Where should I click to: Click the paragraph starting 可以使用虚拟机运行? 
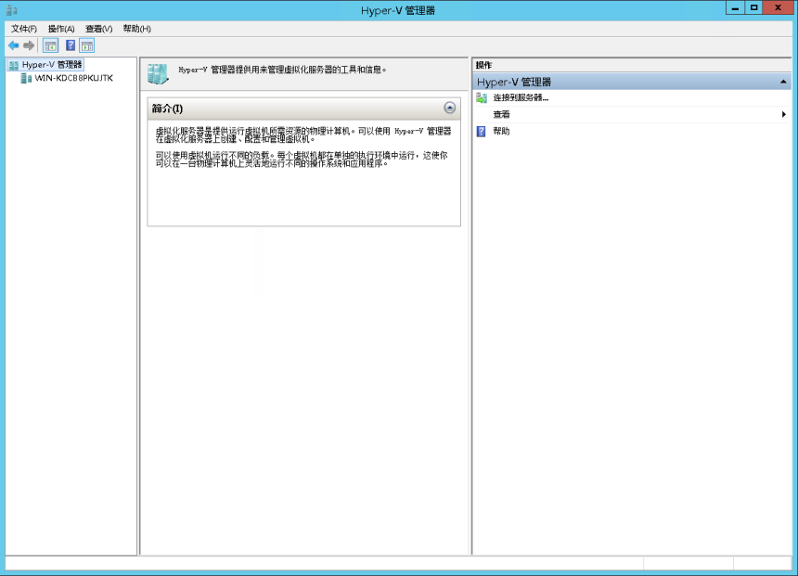(302, 160)
